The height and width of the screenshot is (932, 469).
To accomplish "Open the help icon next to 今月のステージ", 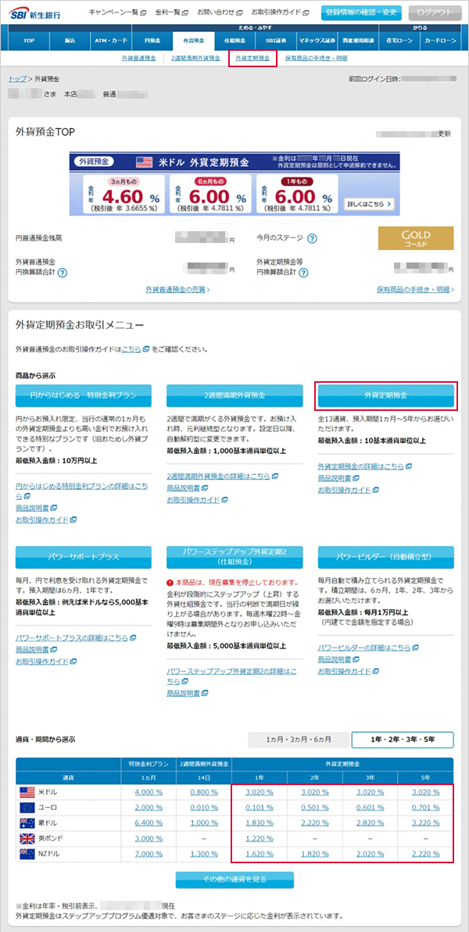I will pyautogui.click(x=312, y=238).
